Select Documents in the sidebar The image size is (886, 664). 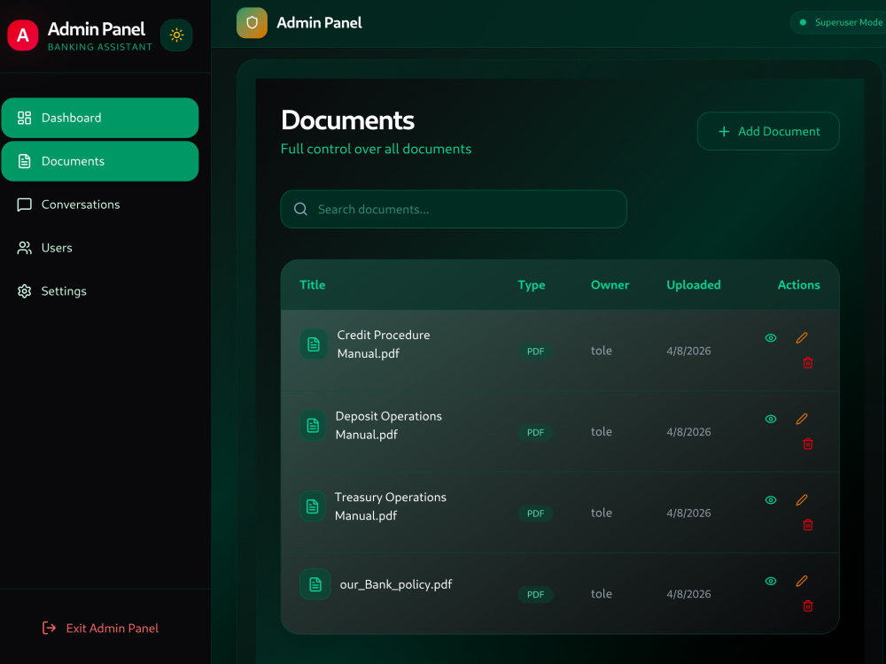[x=100, y=161]
